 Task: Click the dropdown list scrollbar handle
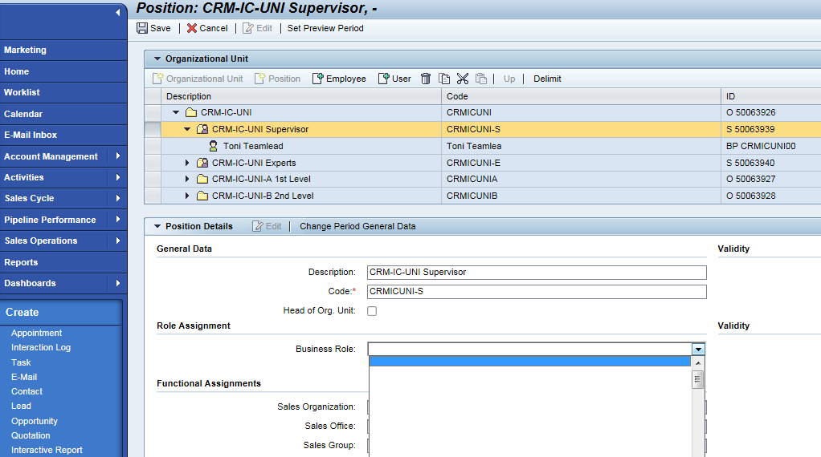[697, 380]
